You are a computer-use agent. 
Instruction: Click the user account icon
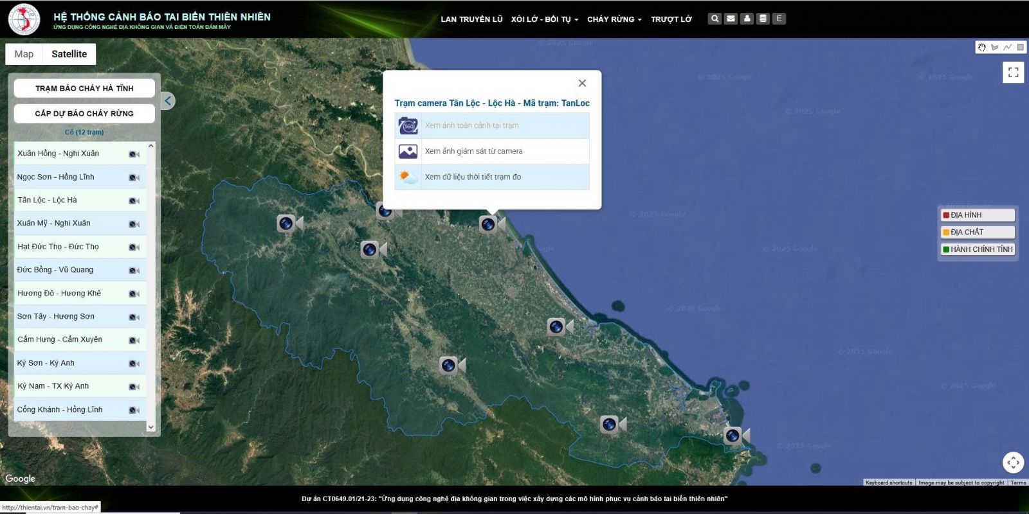[747, 19]
